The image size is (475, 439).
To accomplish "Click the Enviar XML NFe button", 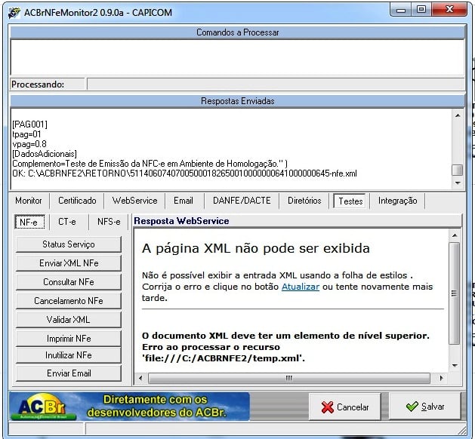I will point(69,263).
